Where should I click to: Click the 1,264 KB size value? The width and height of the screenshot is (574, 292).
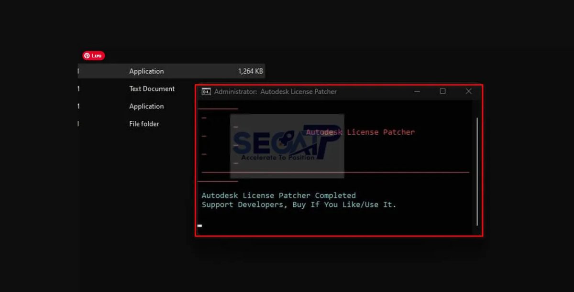(x=250, y=71)
